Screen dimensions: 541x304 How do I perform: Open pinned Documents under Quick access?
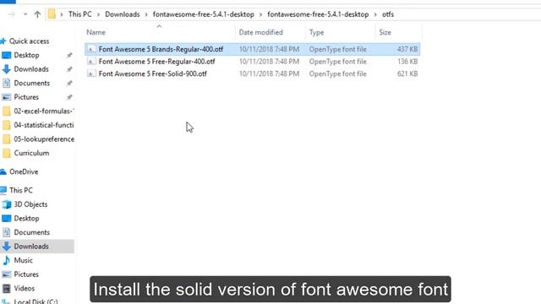(32, 83)
